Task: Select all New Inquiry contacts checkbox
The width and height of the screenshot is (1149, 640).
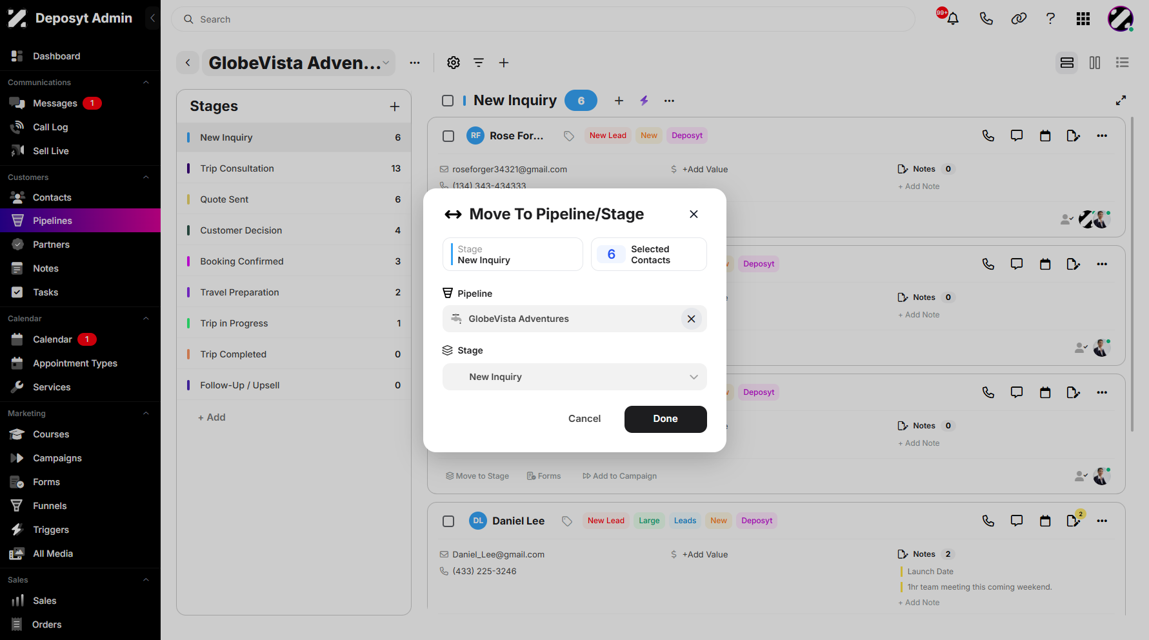Action: click(448, 101)
